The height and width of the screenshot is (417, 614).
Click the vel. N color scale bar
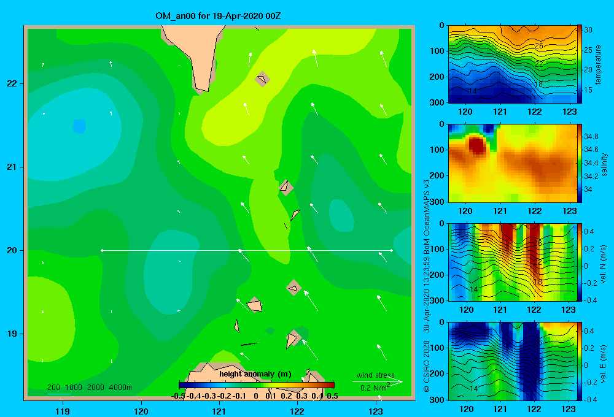pyautogui.click(x=580, y=262)
